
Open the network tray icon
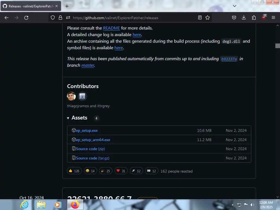(x=239, y=205)
